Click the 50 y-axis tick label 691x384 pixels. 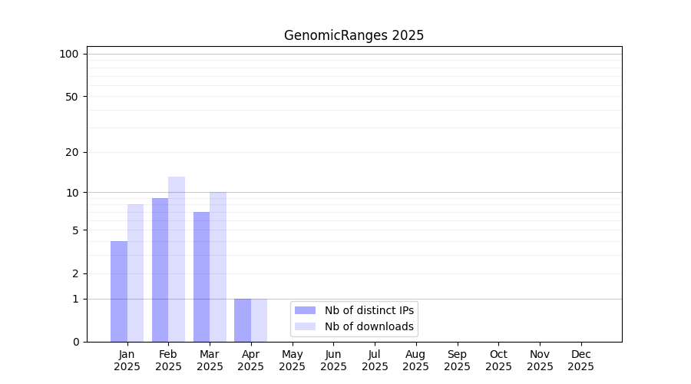pos(71,97)
